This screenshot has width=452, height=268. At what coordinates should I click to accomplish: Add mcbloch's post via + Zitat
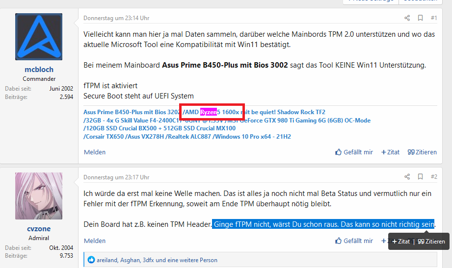(x=390, y=152)
